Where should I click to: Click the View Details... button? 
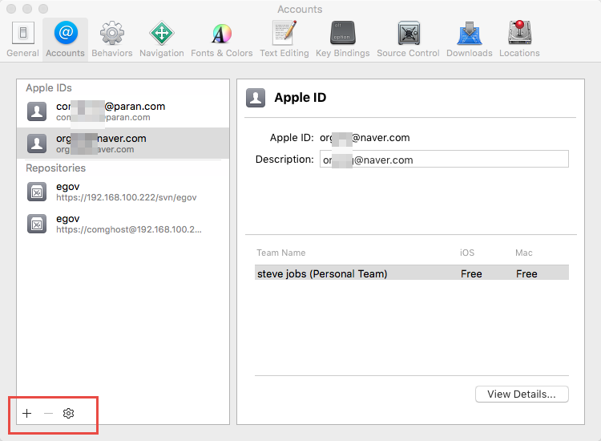521,394
